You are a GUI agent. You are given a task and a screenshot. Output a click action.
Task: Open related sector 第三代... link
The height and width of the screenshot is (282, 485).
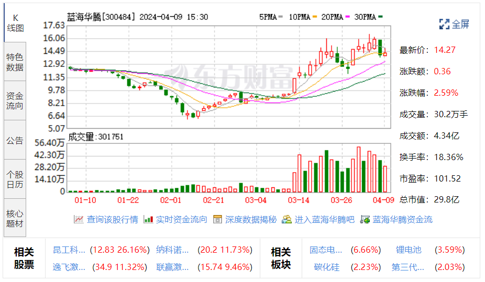click(x=407, y=267)
